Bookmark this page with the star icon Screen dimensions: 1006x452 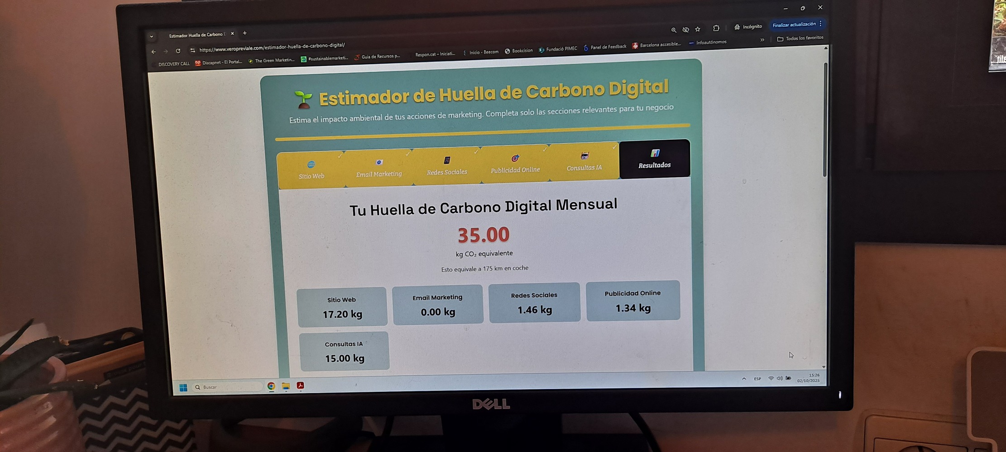click(x=698, y=29)
